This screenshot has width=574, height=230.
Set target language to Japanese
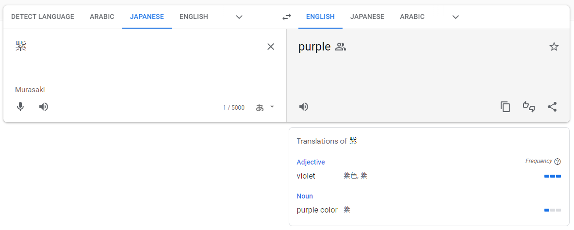367,17
